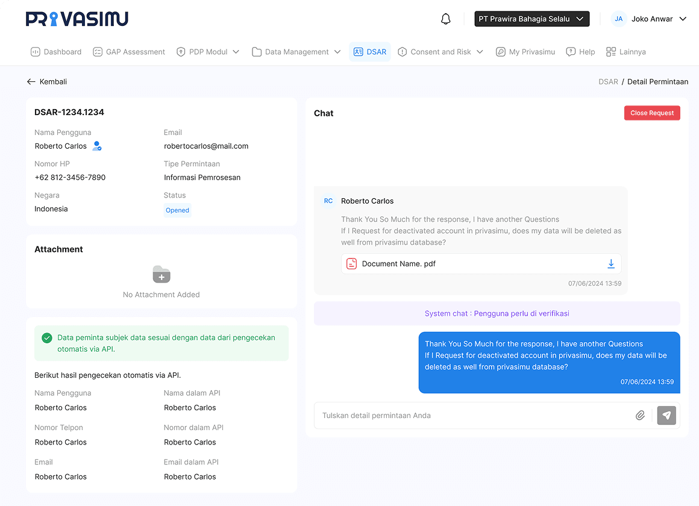Open the GAP Assessment menu item
The image size is (699, 506).
pyautogui.click(x=129, y=52)
